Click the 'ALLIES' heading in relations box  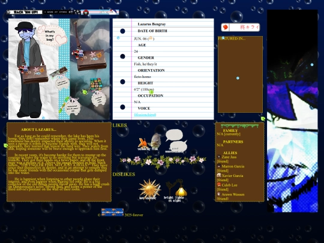point(230,153)
